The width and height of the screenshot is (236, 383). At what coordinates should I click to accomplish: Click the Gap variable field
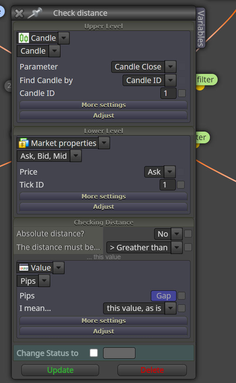(164, 296)
